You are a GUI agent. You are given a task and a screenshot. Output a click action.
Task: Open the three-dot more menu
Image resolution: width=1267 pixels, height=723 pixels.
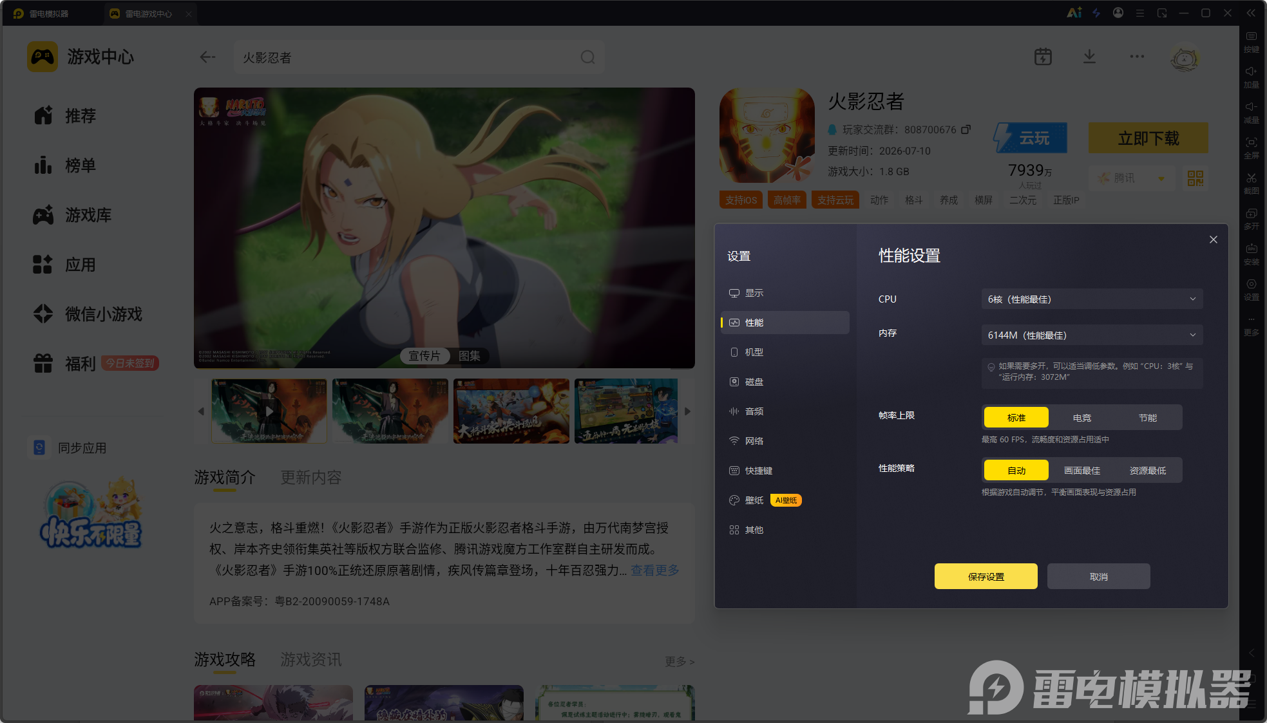pos(1137,57)
